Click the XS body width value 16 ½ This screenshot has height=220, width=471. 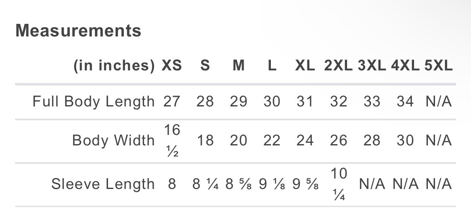tap(172, 140)
